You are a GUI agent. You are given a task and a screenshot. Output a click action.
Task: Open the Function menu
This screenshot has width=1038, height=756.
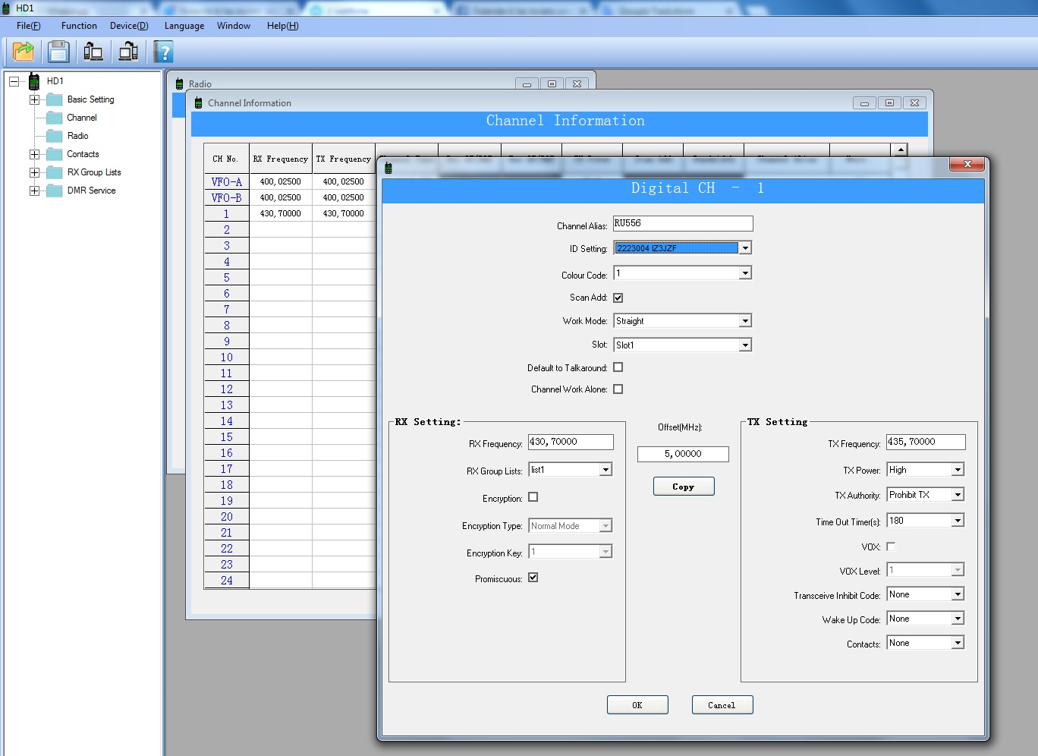click(79, 26)
